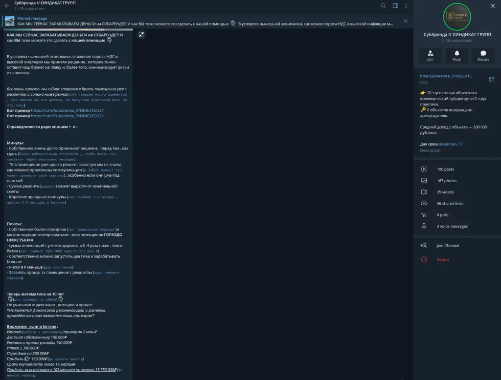The image size is (501, 380).
Task: Click the voice messages microphone icon
Action: pos(424,226)
